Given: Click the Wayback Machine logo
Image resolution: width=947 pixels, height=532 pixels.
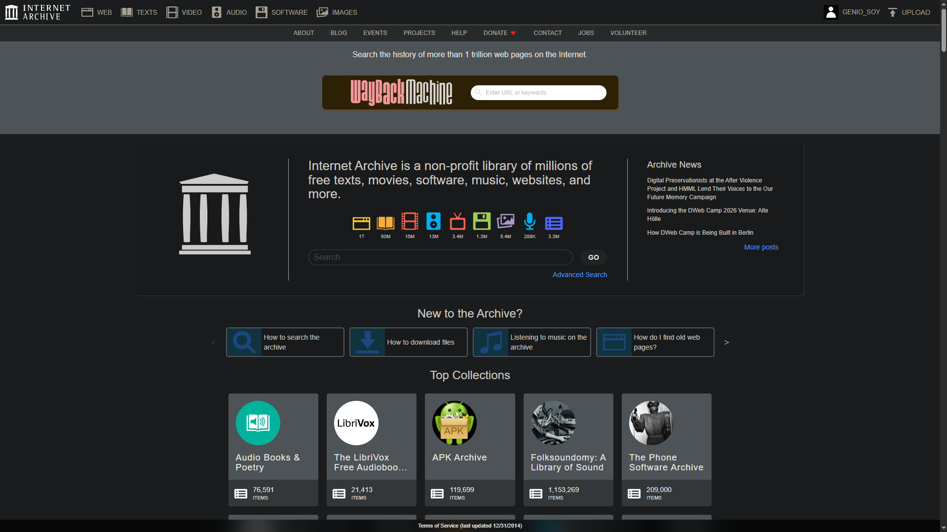Looking at the screenshot, I should (401, 92).
